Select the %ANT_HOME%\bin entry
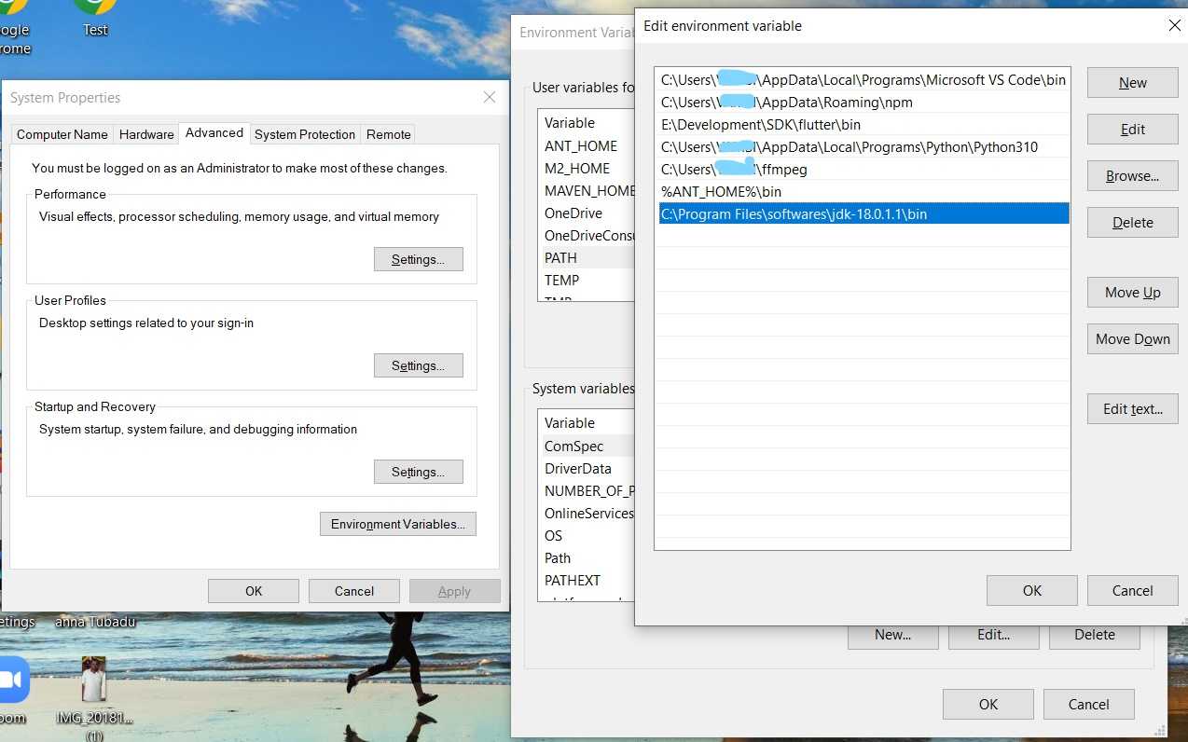 [x=863, y=191]
